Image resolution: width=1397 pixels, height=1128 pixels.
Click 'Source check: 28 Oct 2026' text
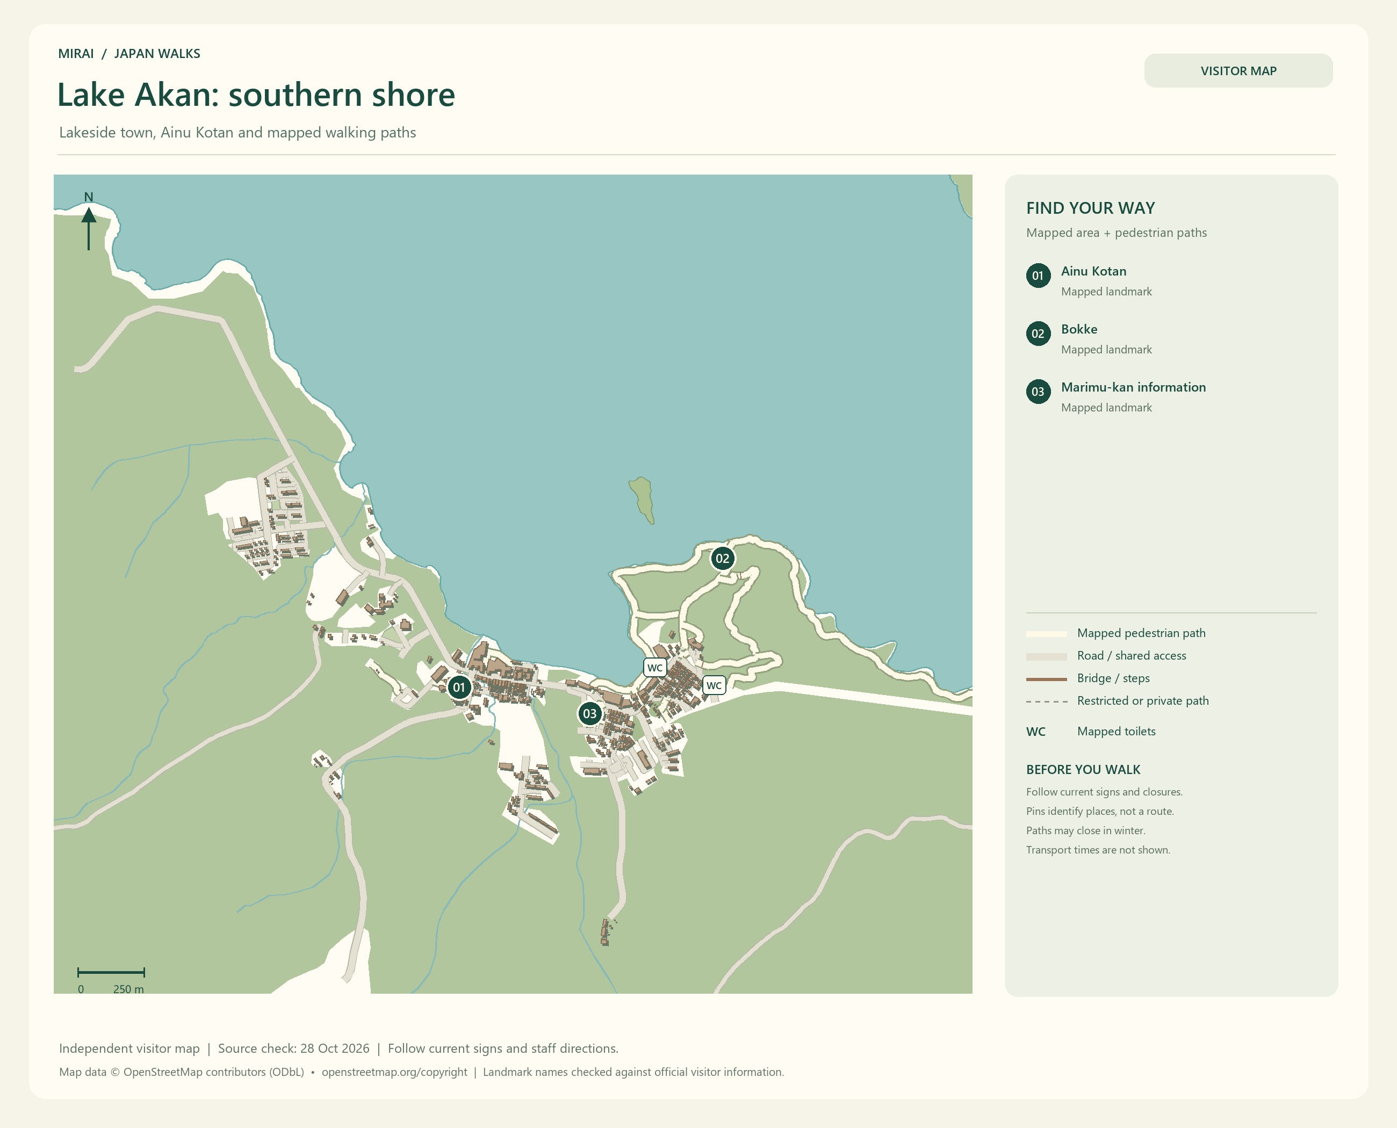[x=293, y=1048]
